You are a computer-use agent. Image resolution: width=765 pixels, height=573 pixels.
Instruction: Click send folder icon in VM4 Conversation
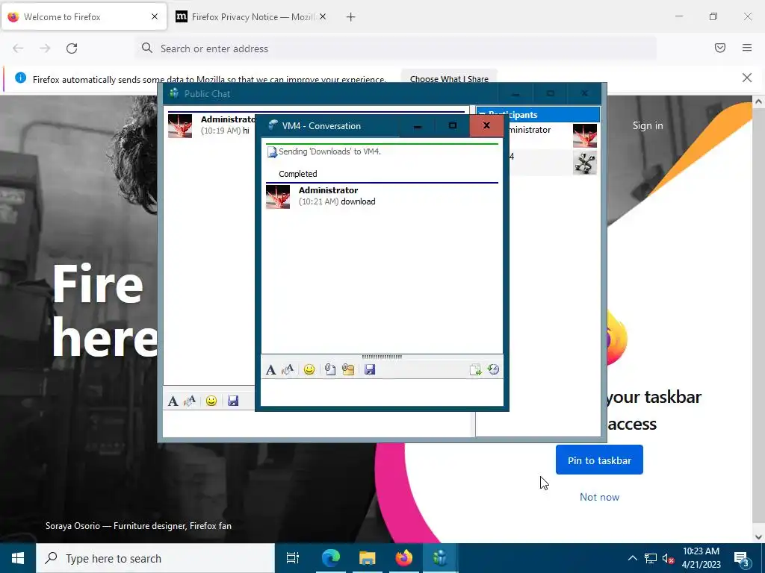(x=348, y=370)
